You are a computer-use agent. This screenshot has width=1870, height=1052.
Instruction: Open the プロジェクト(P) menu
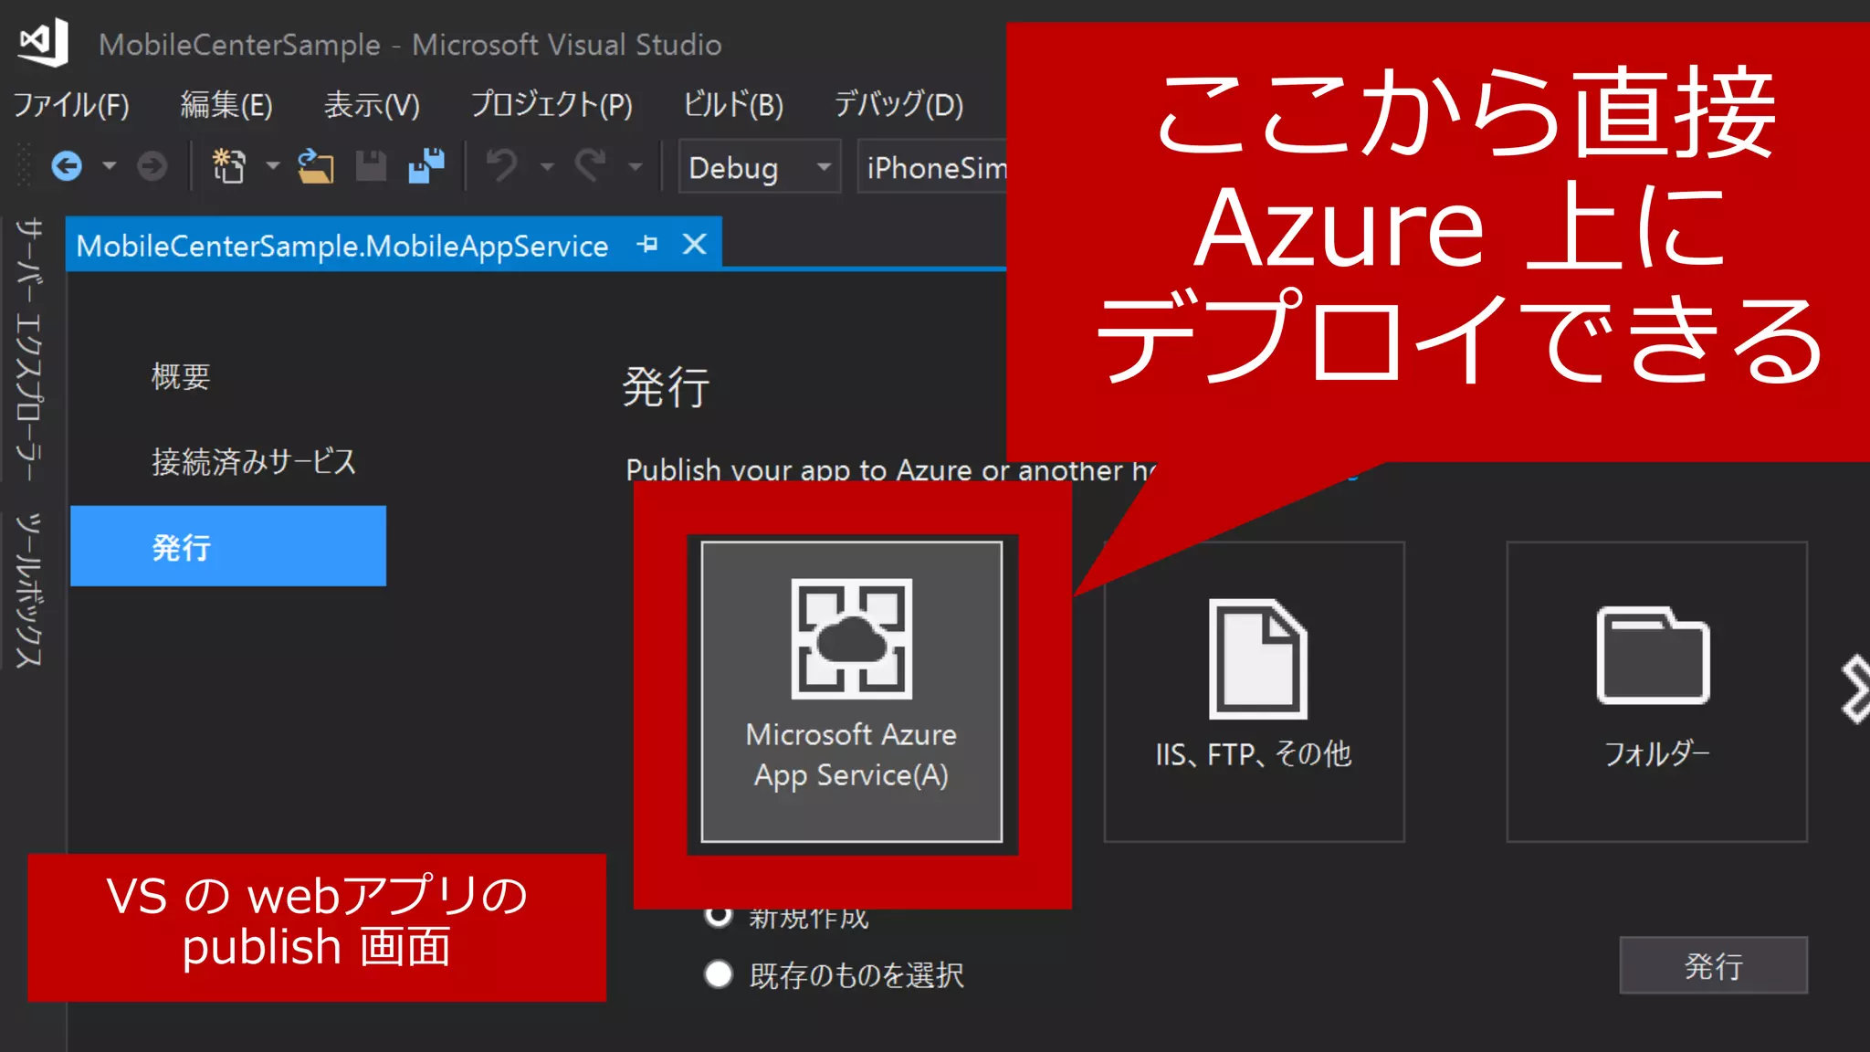tap(552, 105)
